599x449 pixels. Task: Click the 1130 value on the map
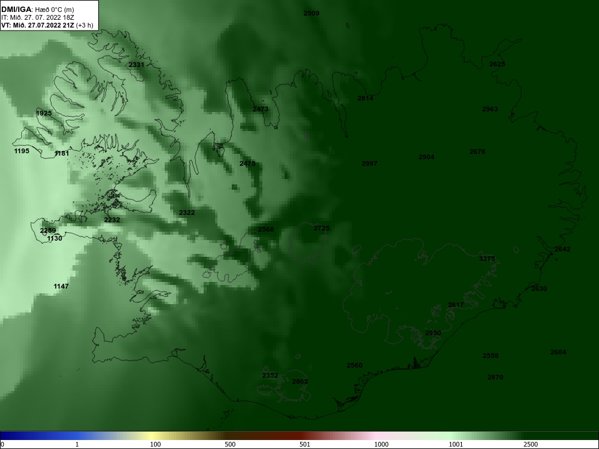(55, 239)
